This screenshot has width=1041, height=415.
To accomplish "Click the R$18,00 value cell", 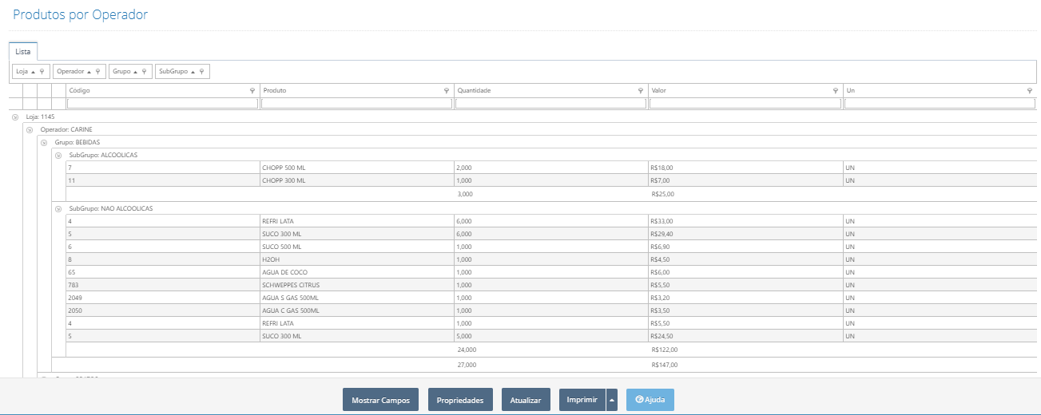I will tap(745, 168).
